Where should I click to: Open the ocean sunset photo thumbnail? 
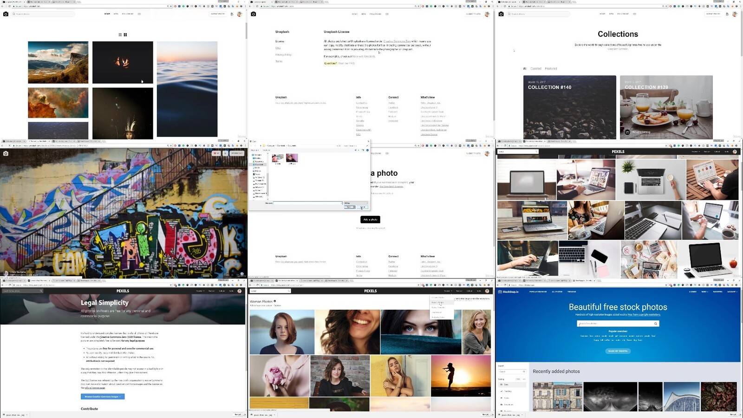coord(187,89)
